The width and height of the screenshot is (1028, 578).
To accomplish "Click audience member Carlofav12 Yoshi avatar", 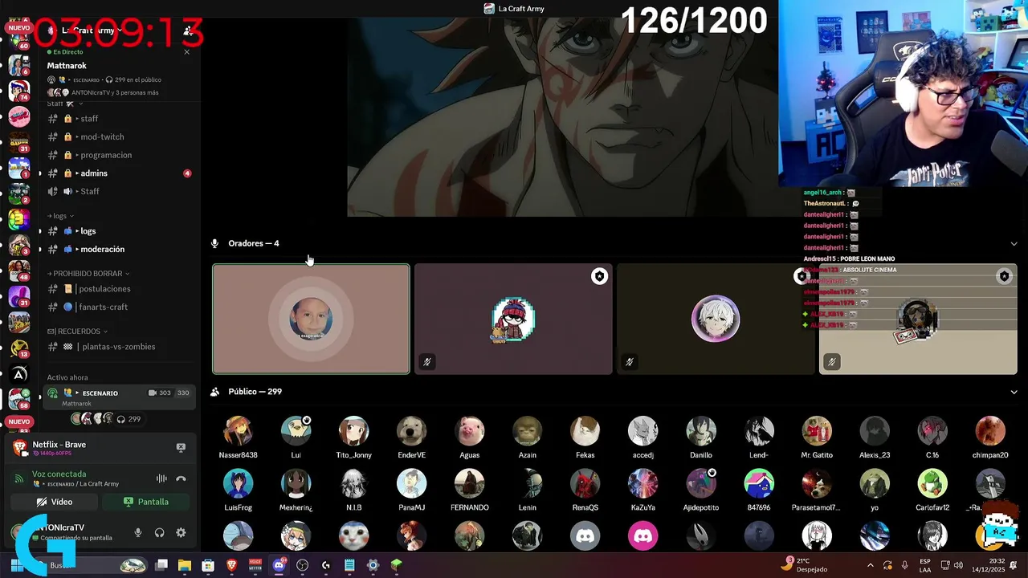I will coord(932,484).
